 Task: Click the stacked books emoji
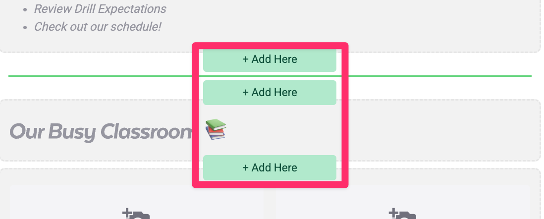[x=216, y=129]
